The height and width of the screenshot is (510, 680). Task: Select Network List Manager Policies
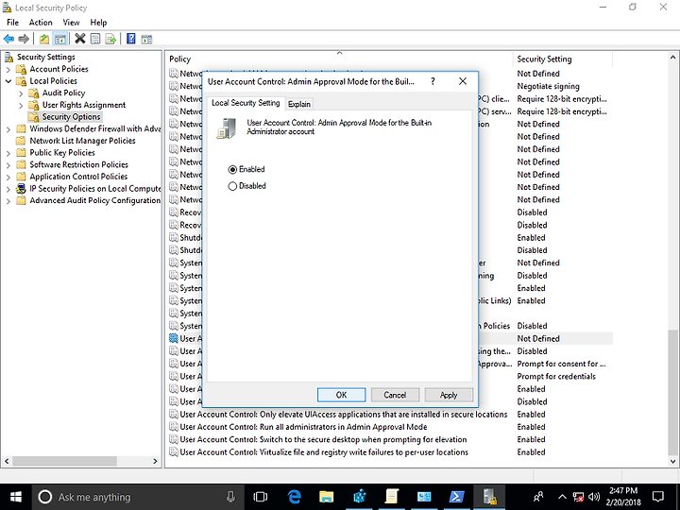[82, 141]
